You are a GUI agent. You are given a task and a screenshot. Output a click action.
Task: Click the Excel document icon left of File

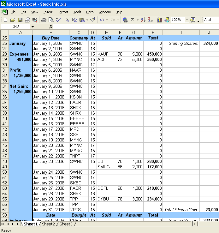(x=5, y=12)
